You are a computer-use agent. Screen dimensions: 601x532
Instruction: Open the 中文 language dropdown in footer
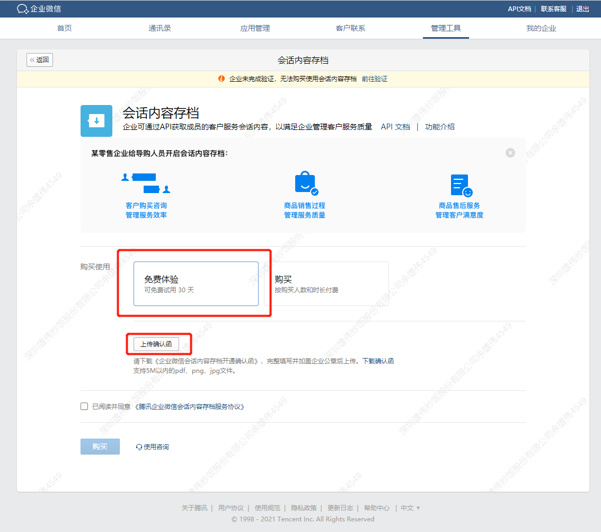pyautogui.click(x=410, y=508)
